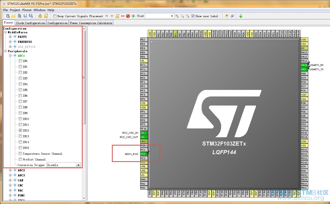Click the Open Project folder icon

point(14,16)
